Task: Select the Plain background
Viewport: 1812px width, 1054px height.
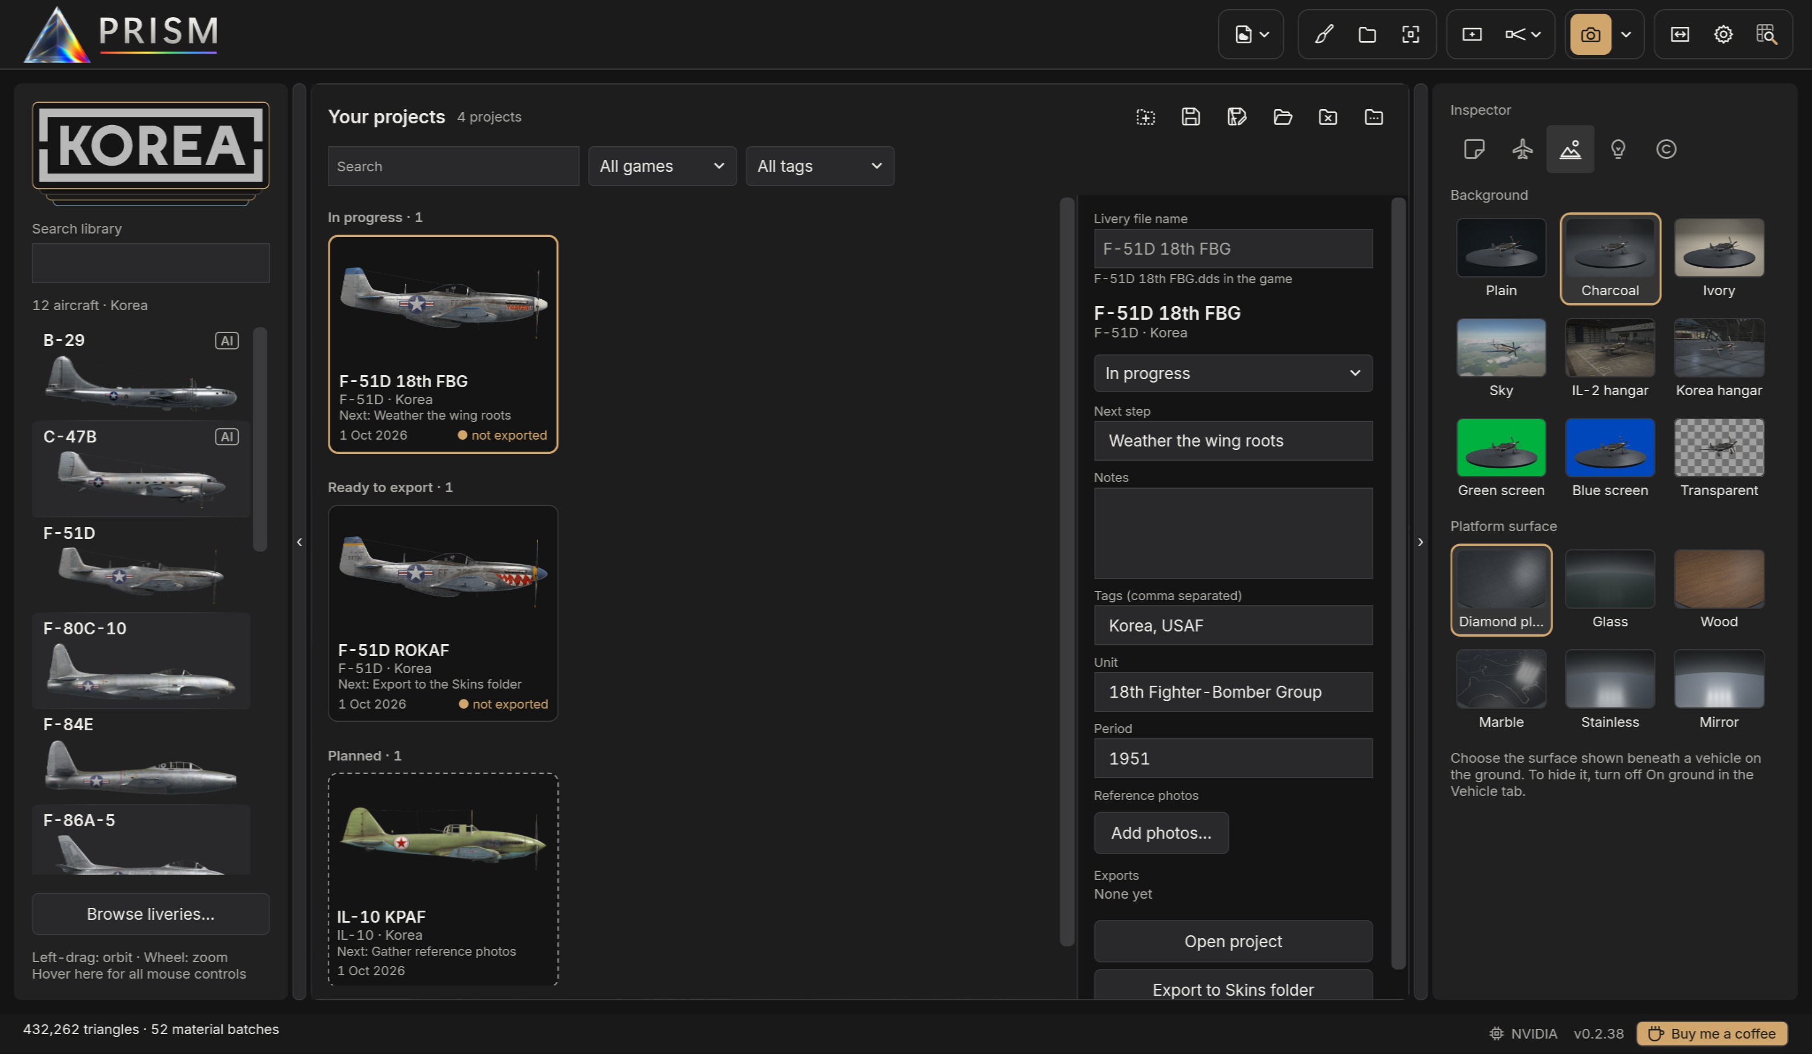Action: [x=1501, y=259]
